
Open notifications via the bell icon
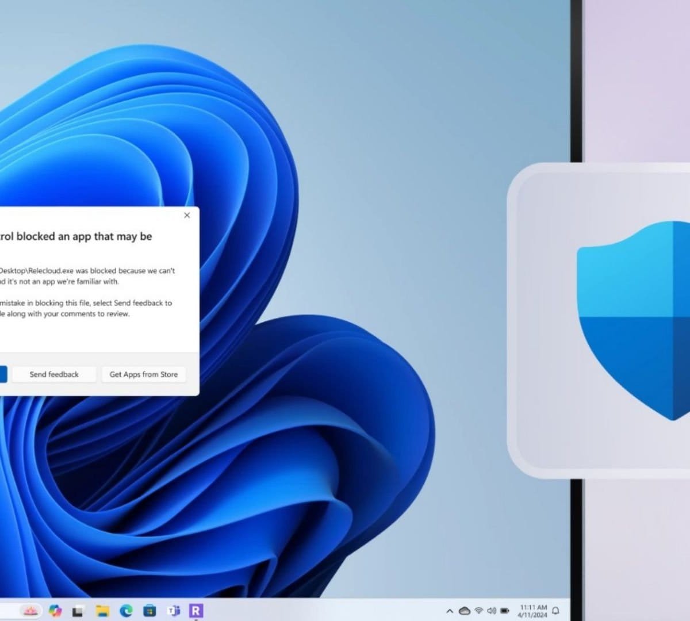tap(556, 611)
